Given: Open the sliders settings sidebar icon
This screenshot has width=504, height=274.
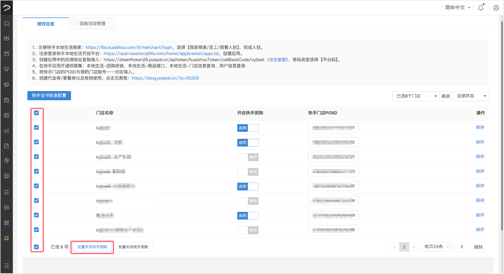Looking at the screenshot, I should pyautogui.click(x=7, y=192).
